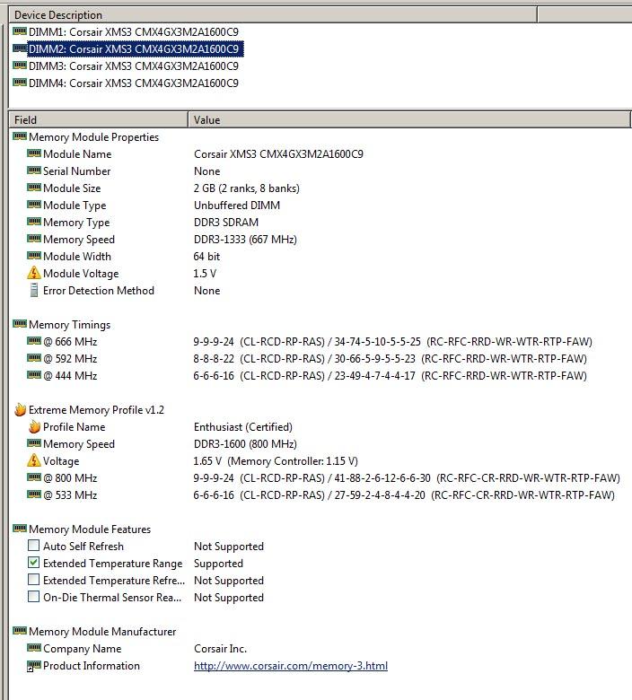Select the Memory Module Features heading
This screenshot has height=700, width=632.
coord(90,529)
